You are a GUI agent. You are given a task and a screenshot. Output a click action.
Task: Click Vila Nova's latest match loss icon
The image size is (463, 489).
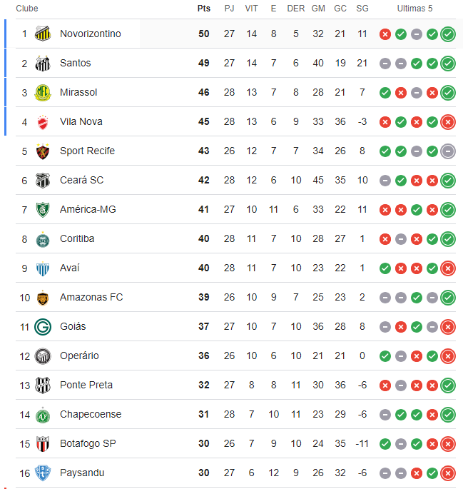[x=448, y=121]
